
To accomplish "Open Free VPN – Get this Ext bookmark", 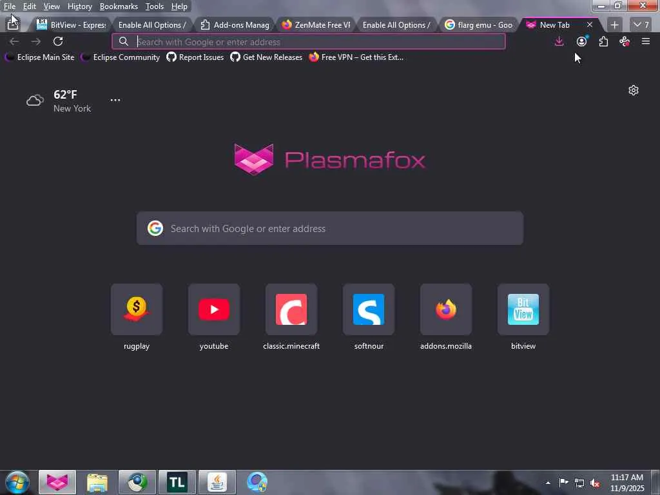I will 356,57.
